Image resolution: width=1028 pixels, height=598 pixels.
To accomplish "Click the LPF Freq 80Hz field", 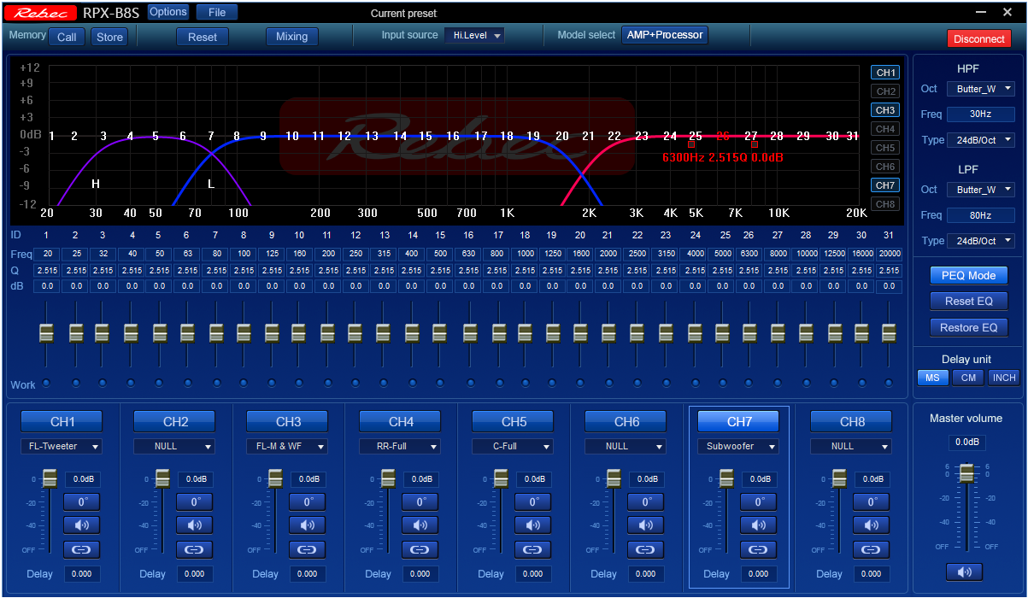I will (x=980, y=215).
